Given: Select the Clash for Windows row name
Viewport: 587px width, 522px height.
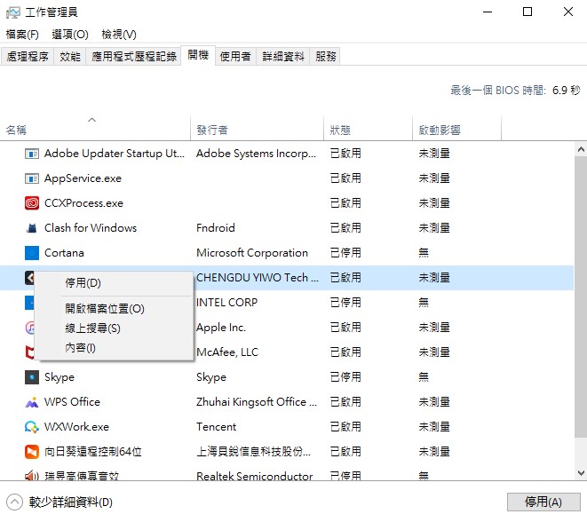Looking at the screenshot, I should pos(91,228).
